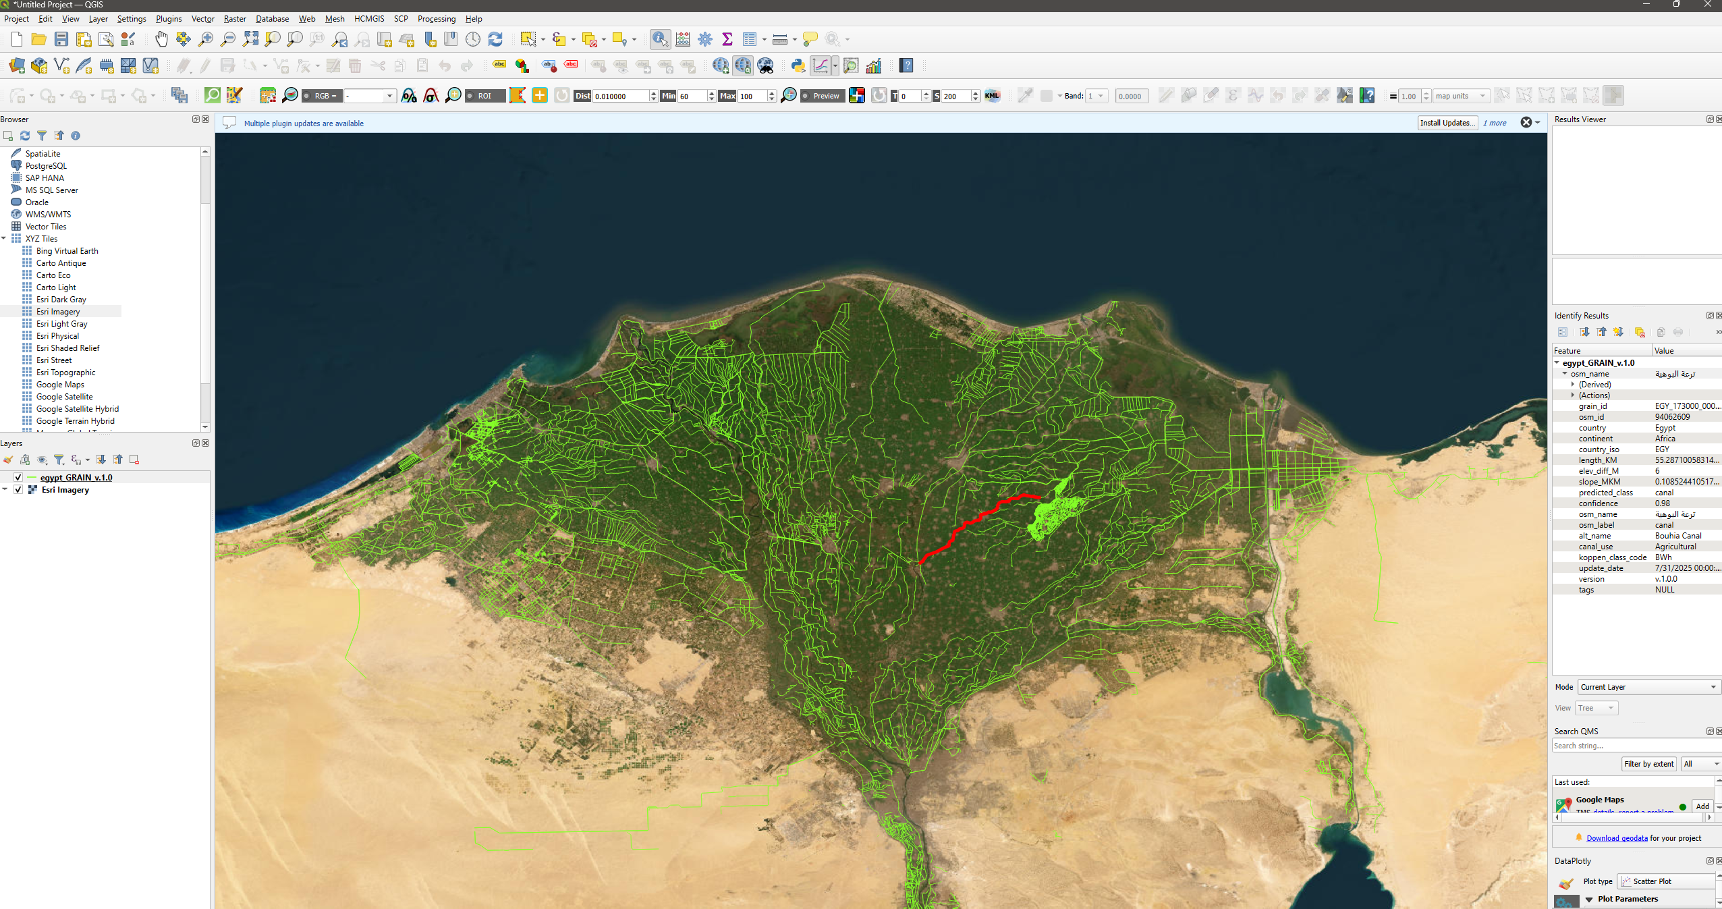The width and height of the screenshot is (1722, 909).
Task: Open the Data Source Manager
Action: pos(17,65)
